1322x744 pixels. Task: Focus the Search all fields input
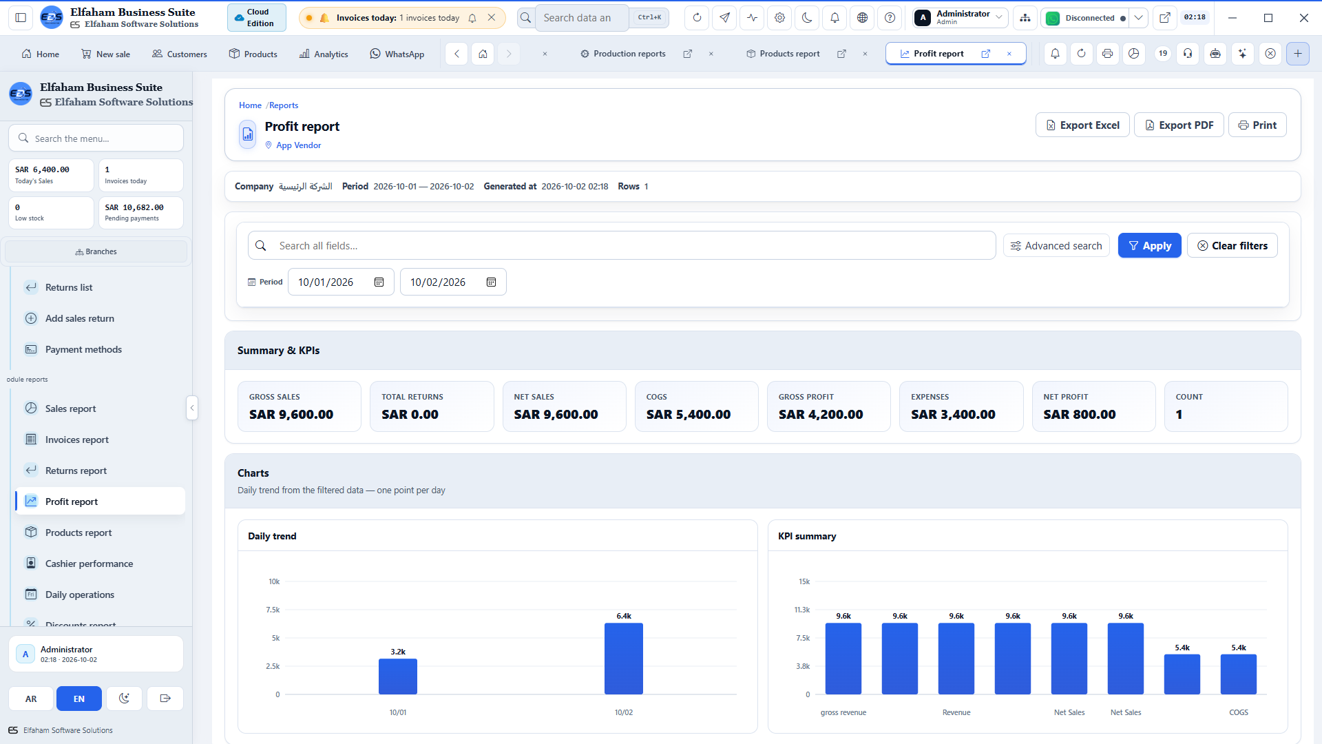click(622, 246)
